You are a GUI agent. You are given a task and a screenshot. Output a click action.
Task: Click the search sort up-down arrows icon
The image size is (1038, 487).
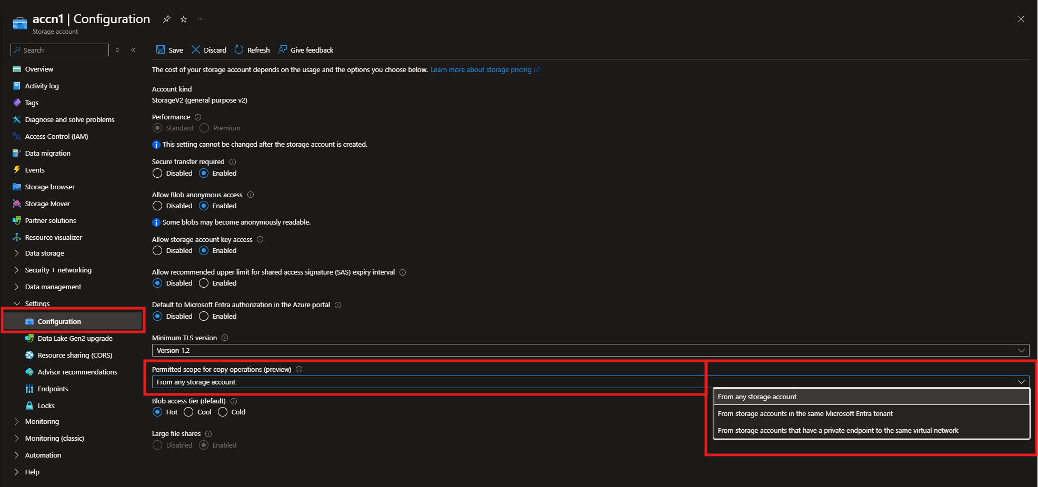[117, 50]
